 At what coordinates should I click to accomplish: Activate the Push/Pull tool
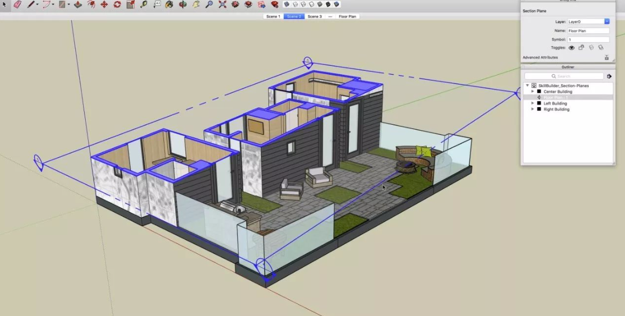[78, 4]
